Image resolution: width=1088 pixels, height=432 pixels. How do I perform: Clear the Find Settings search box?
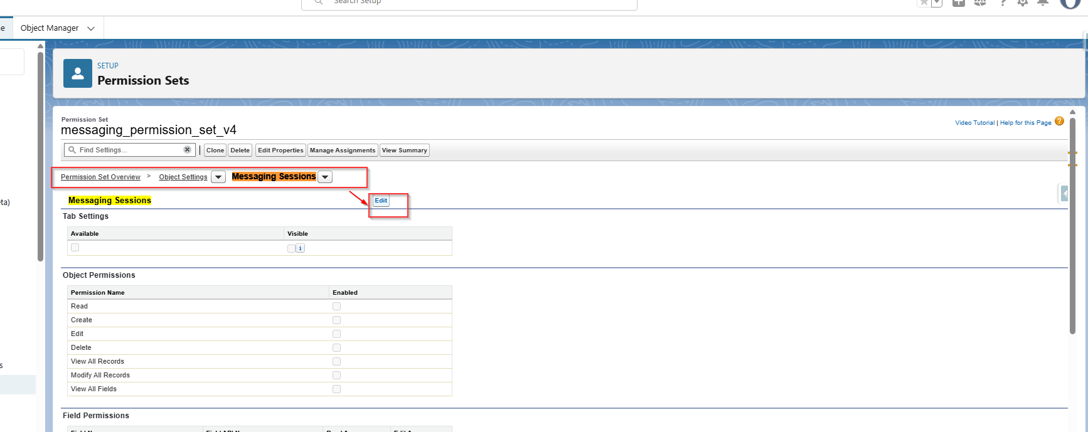click(x=187, y=150)
